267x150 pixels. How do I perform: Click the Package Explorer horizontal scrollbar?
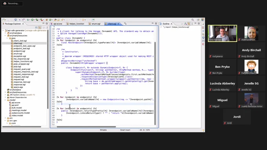pyautogui.click(x=22, y=127)
